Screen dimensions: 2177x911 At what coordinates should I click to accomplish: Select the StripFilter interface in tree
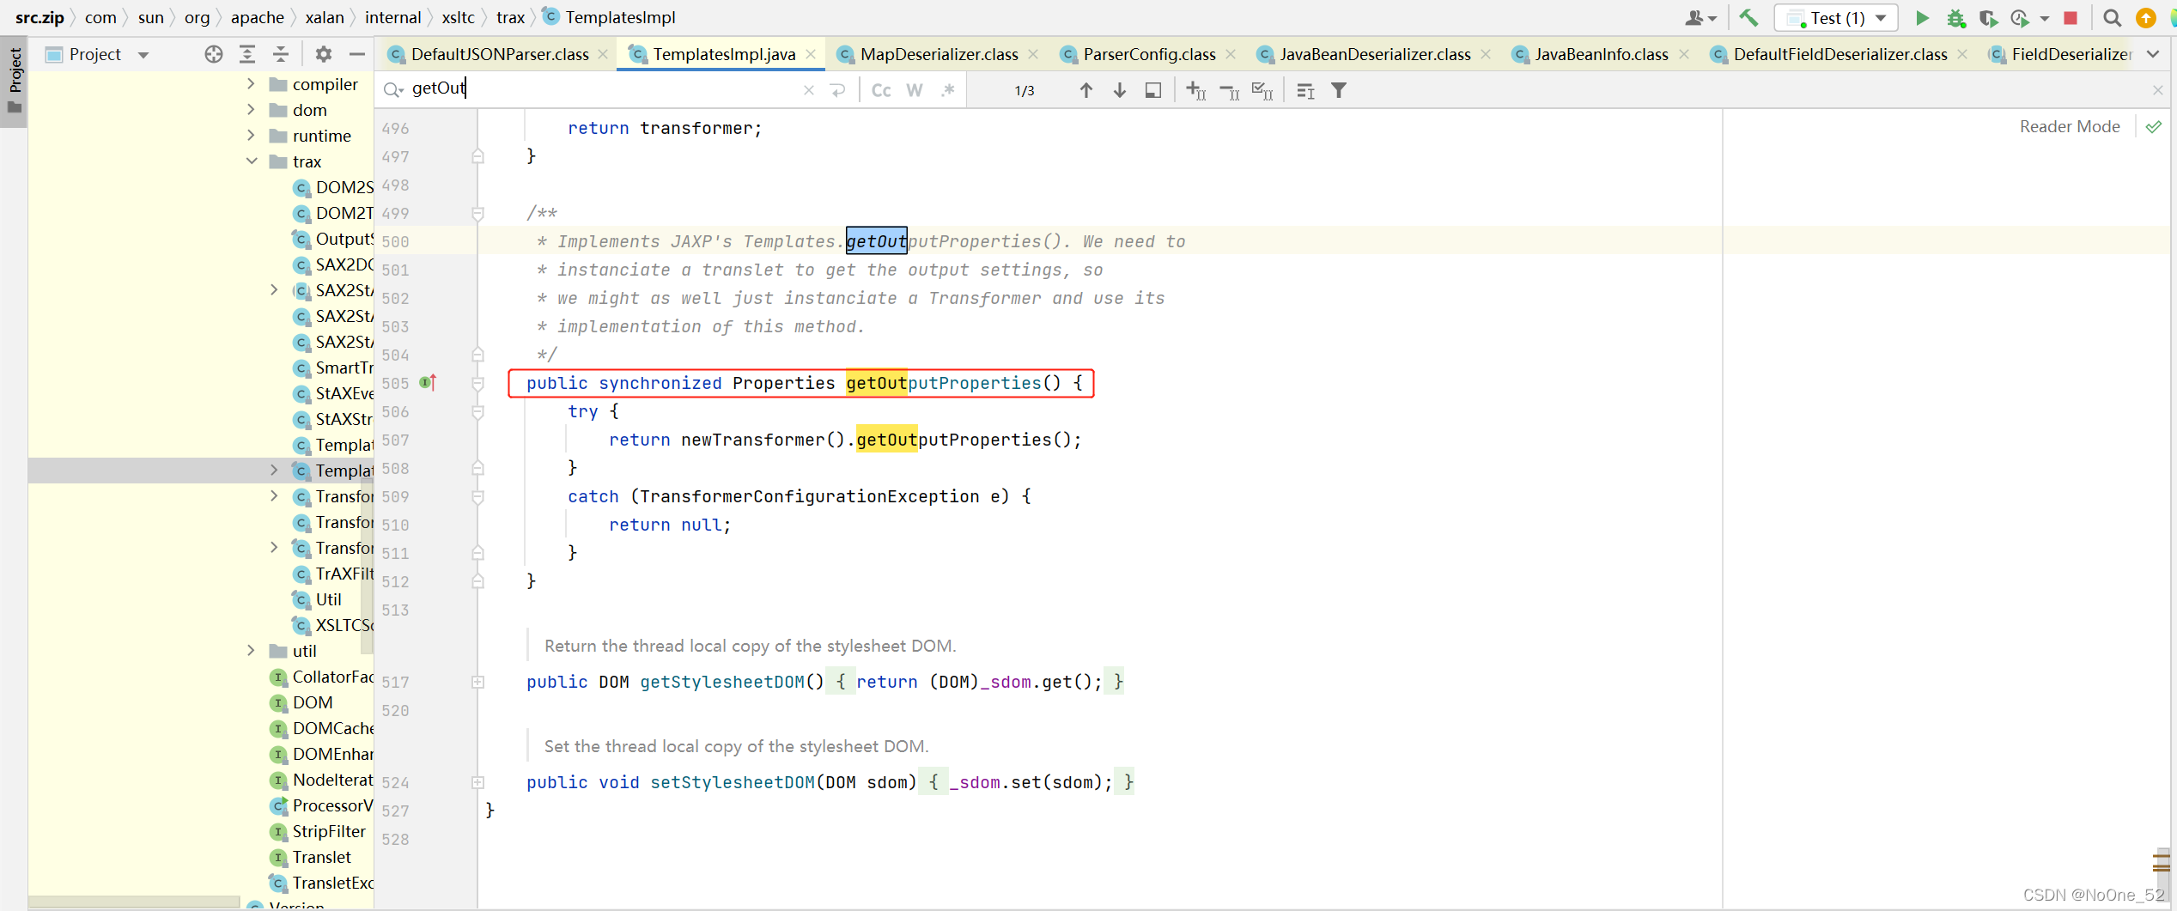pyautogui.click(x=318, y=831)
